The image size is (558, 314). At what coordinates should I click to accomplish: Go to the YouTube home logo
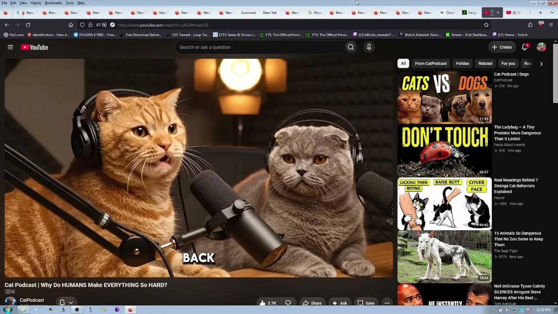[x=34, y=47]
